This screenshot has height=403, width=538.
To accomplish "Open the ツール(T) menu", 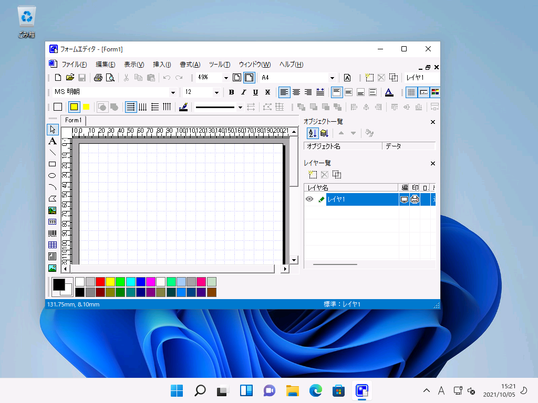I will click(220, 65).
